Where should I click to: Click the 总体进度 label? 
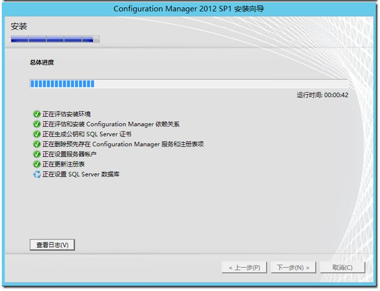pyautogui.click(x=42, y=63)
